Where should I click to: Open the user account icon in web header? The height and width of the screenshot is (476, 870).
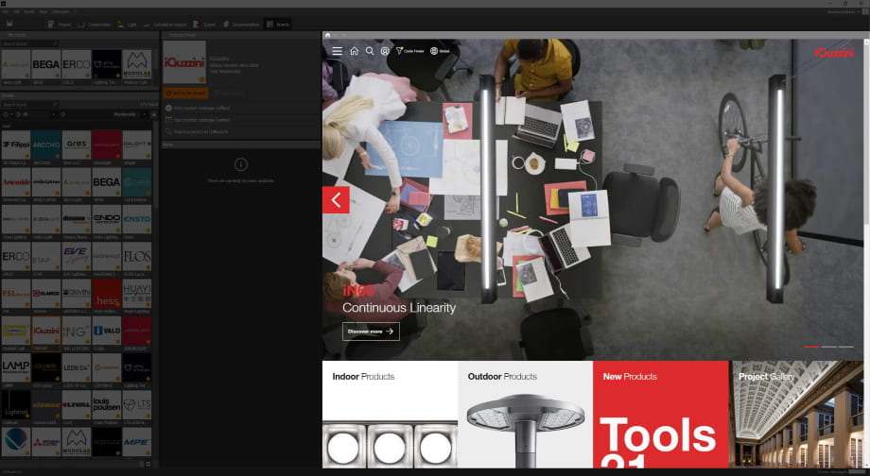coord(385,51)
